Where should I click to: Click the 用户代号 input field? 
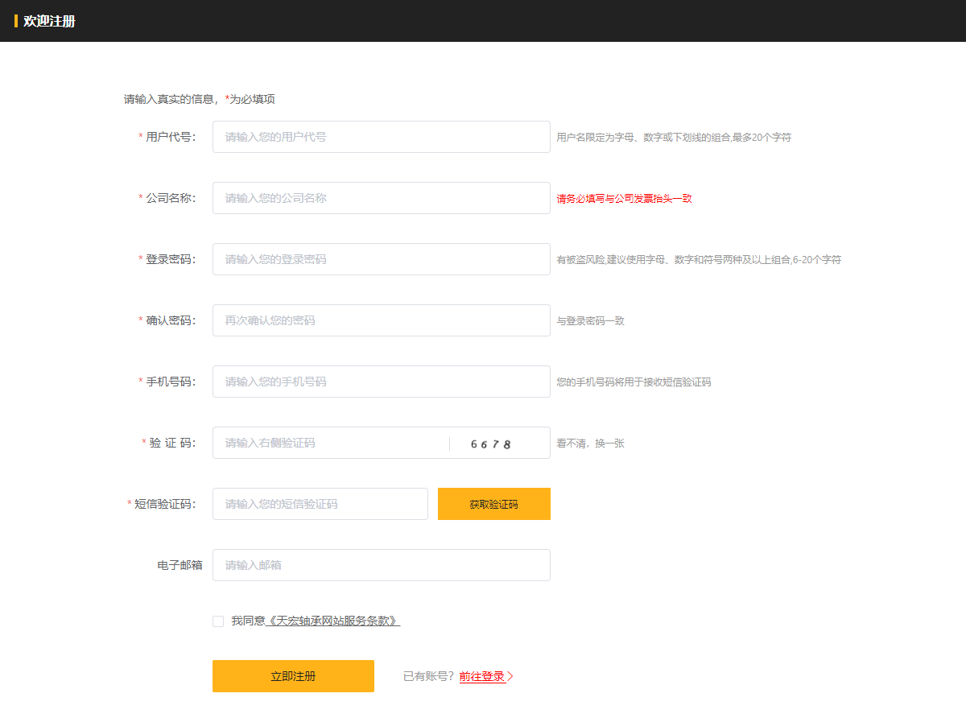381,137
